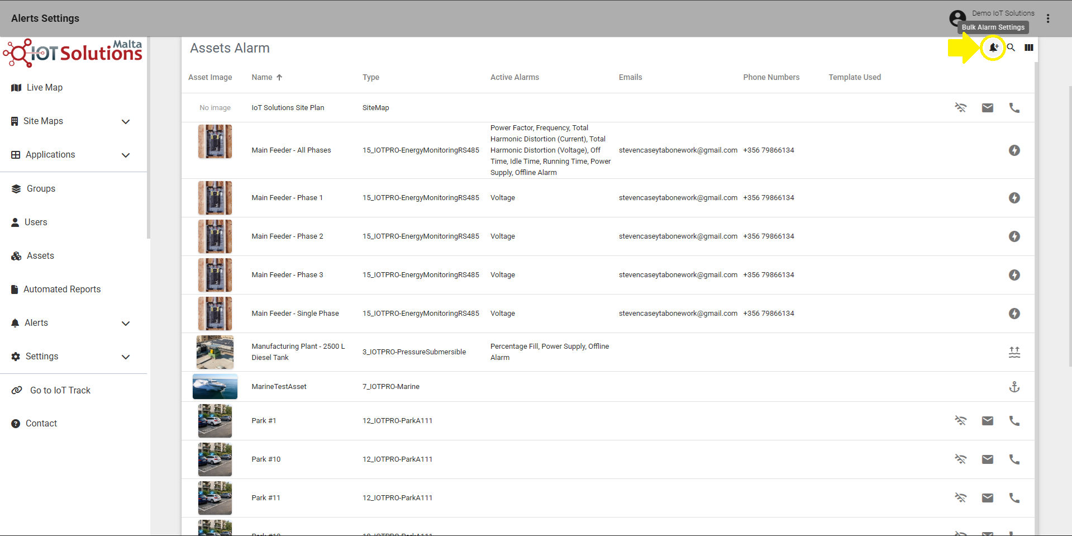
Task: Select 'Main Feeder - Phase 2' name cell
Action: [287, 236]
